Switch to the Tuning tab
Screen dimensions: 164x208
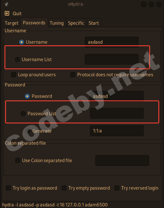coord(57,23)
